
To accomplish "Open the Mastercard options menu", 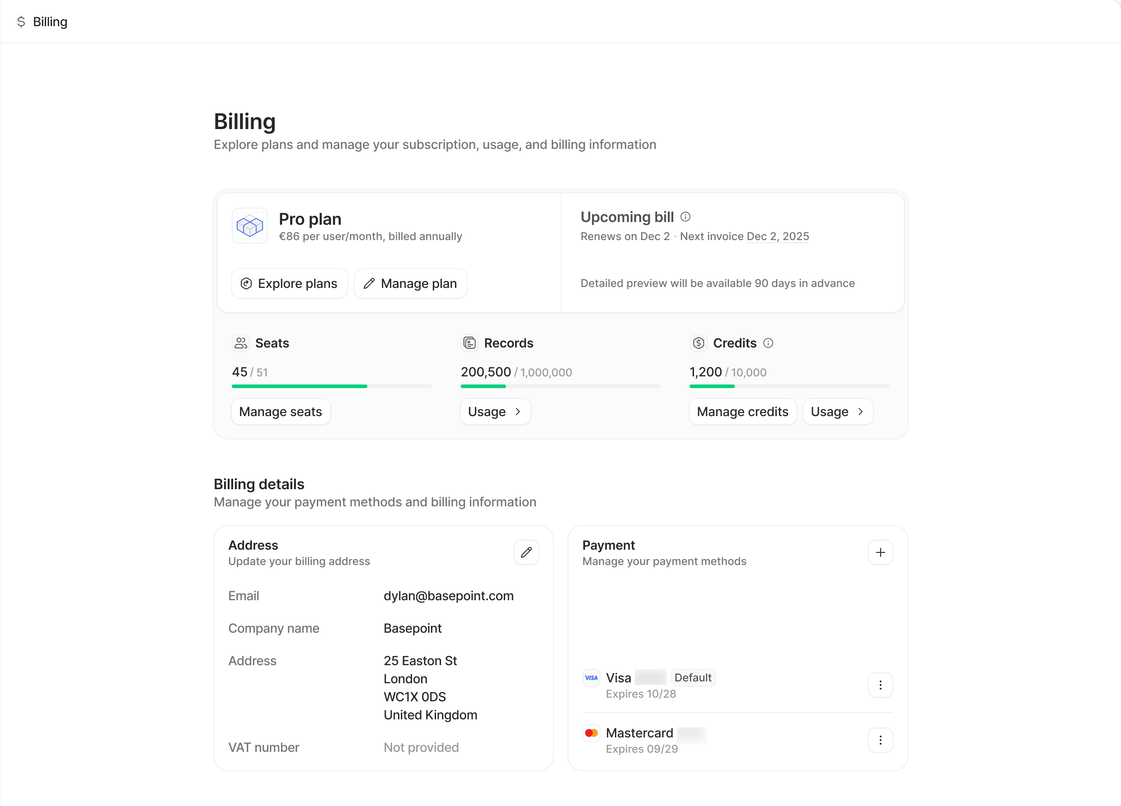I will 880,740.
